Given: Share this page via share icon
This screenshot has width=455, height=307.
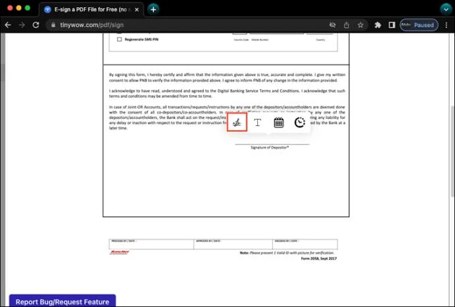Looking at the screenshot, I should pyautogui.click(x=346, y=25).
